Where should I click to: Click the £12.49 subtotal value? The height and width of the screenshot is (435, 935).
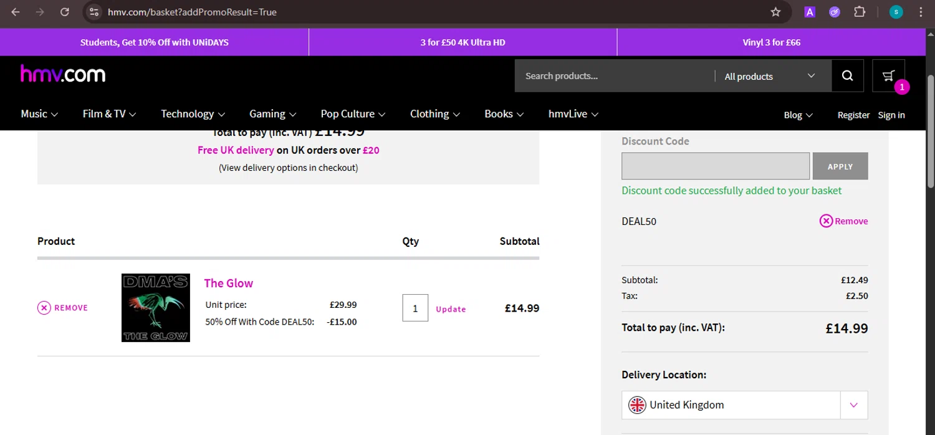pyautogui.click(x=854, y=280)
